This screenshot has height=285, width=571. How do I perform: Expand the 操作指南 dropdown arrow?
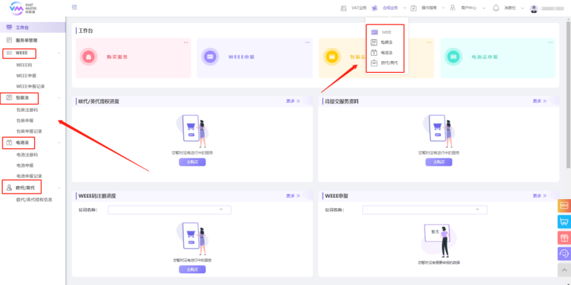tap(444, 8)
